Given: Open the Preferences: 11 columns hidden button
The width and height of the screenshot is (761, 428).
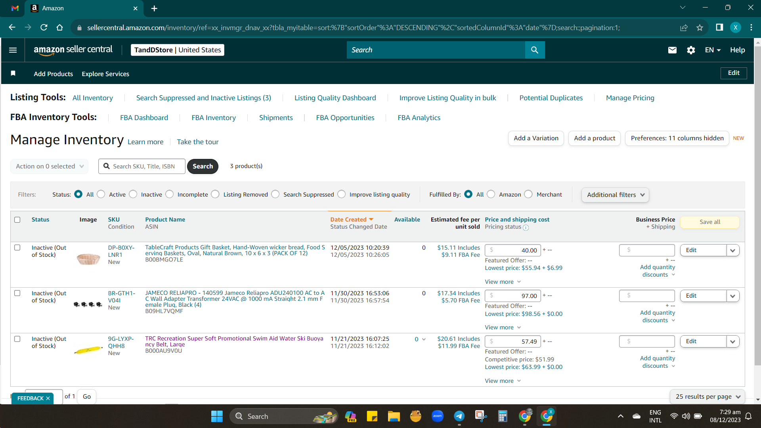Looking at the screenshot, I should pyautogui.click(x=677, y=138).
